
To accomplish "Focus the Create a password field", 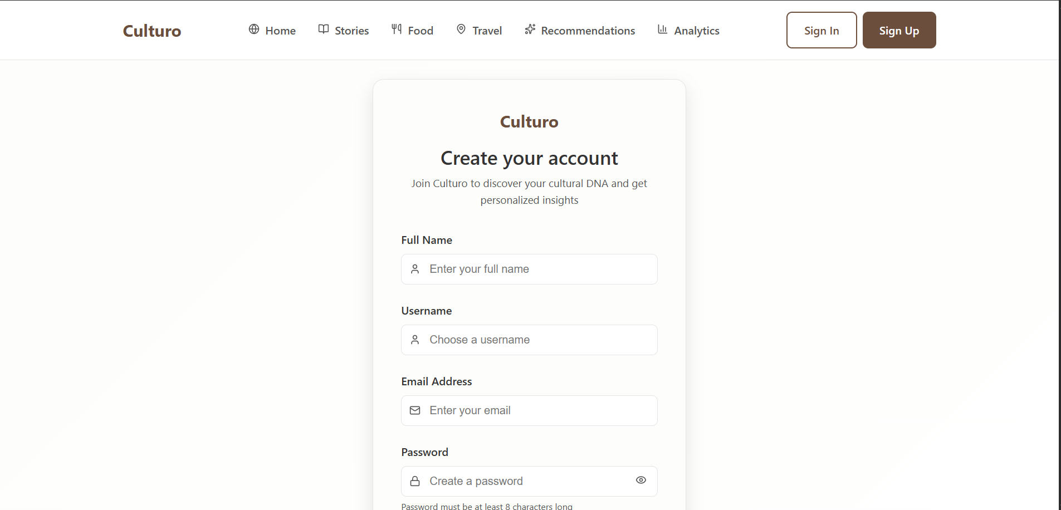I will click(x=529, y=482).
